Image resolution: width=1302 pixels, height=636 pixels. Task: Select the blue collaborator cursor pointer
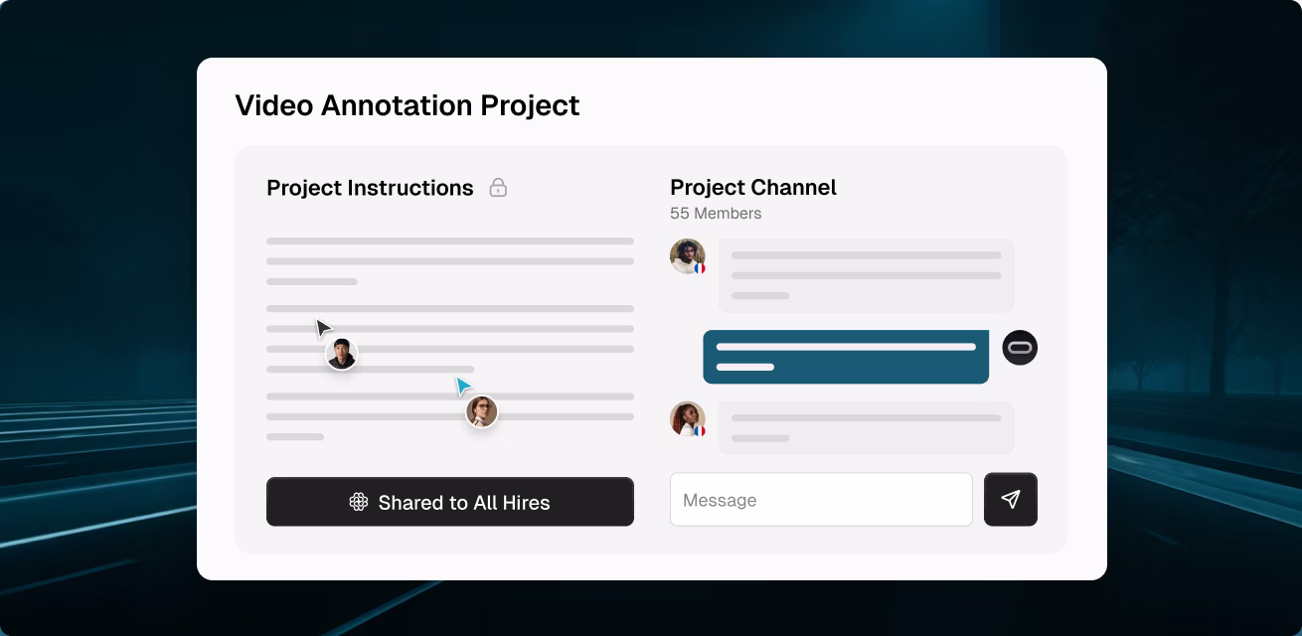coord(462,385)
